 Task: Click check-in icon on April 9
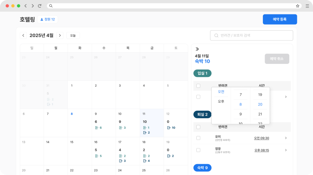pyautogui.click(x=97, y=128)
